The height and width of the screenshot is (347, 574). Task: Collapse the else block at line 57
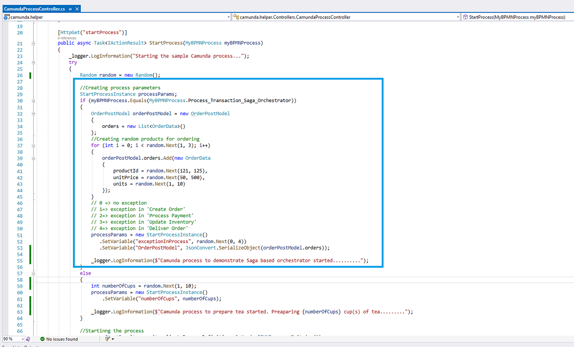coord(33,273)
